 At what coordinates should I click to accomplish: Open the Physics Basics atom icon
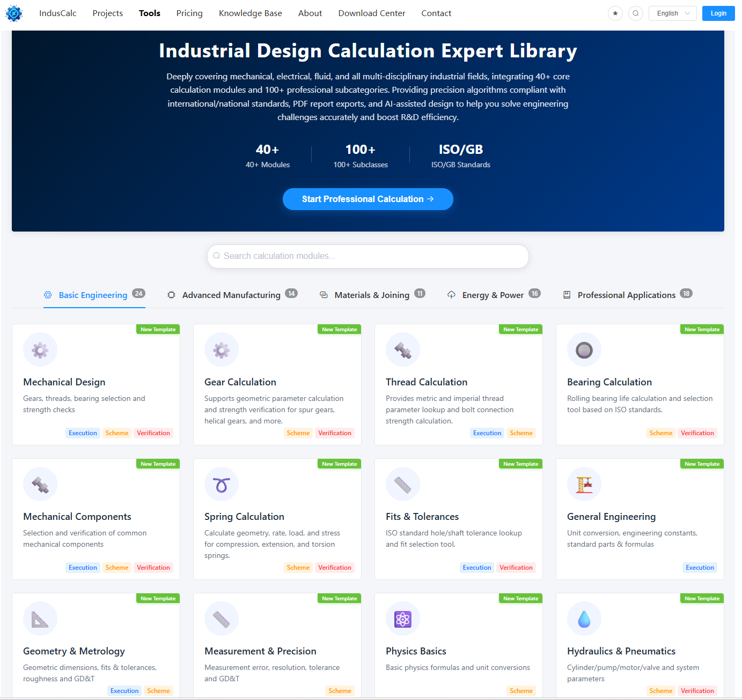pyautogui.click(x=402, y=618)
